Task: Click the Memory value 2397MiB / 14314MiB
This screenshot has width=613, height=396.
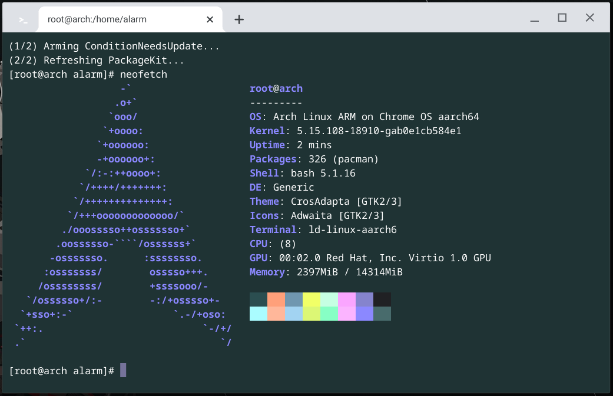Action: click(350, 272)
